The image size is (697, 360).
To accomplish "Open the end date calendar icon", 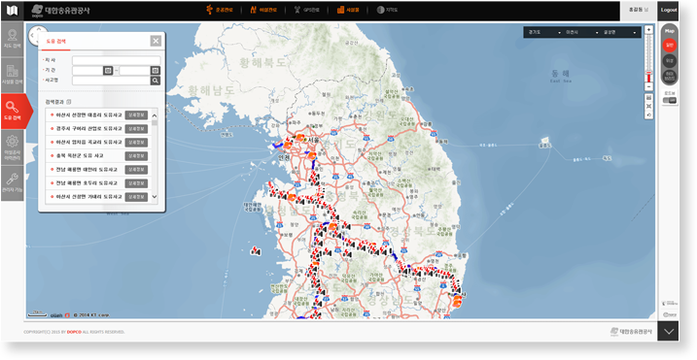I will point(156,70).
